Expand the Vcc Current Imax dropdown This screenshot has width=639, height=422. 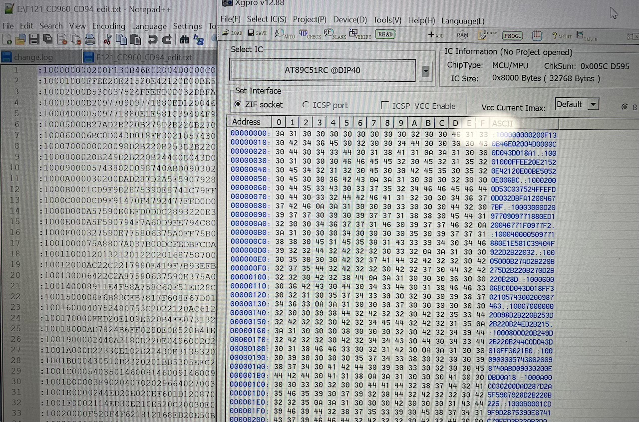pyautogui.click(x=593, y=104)
